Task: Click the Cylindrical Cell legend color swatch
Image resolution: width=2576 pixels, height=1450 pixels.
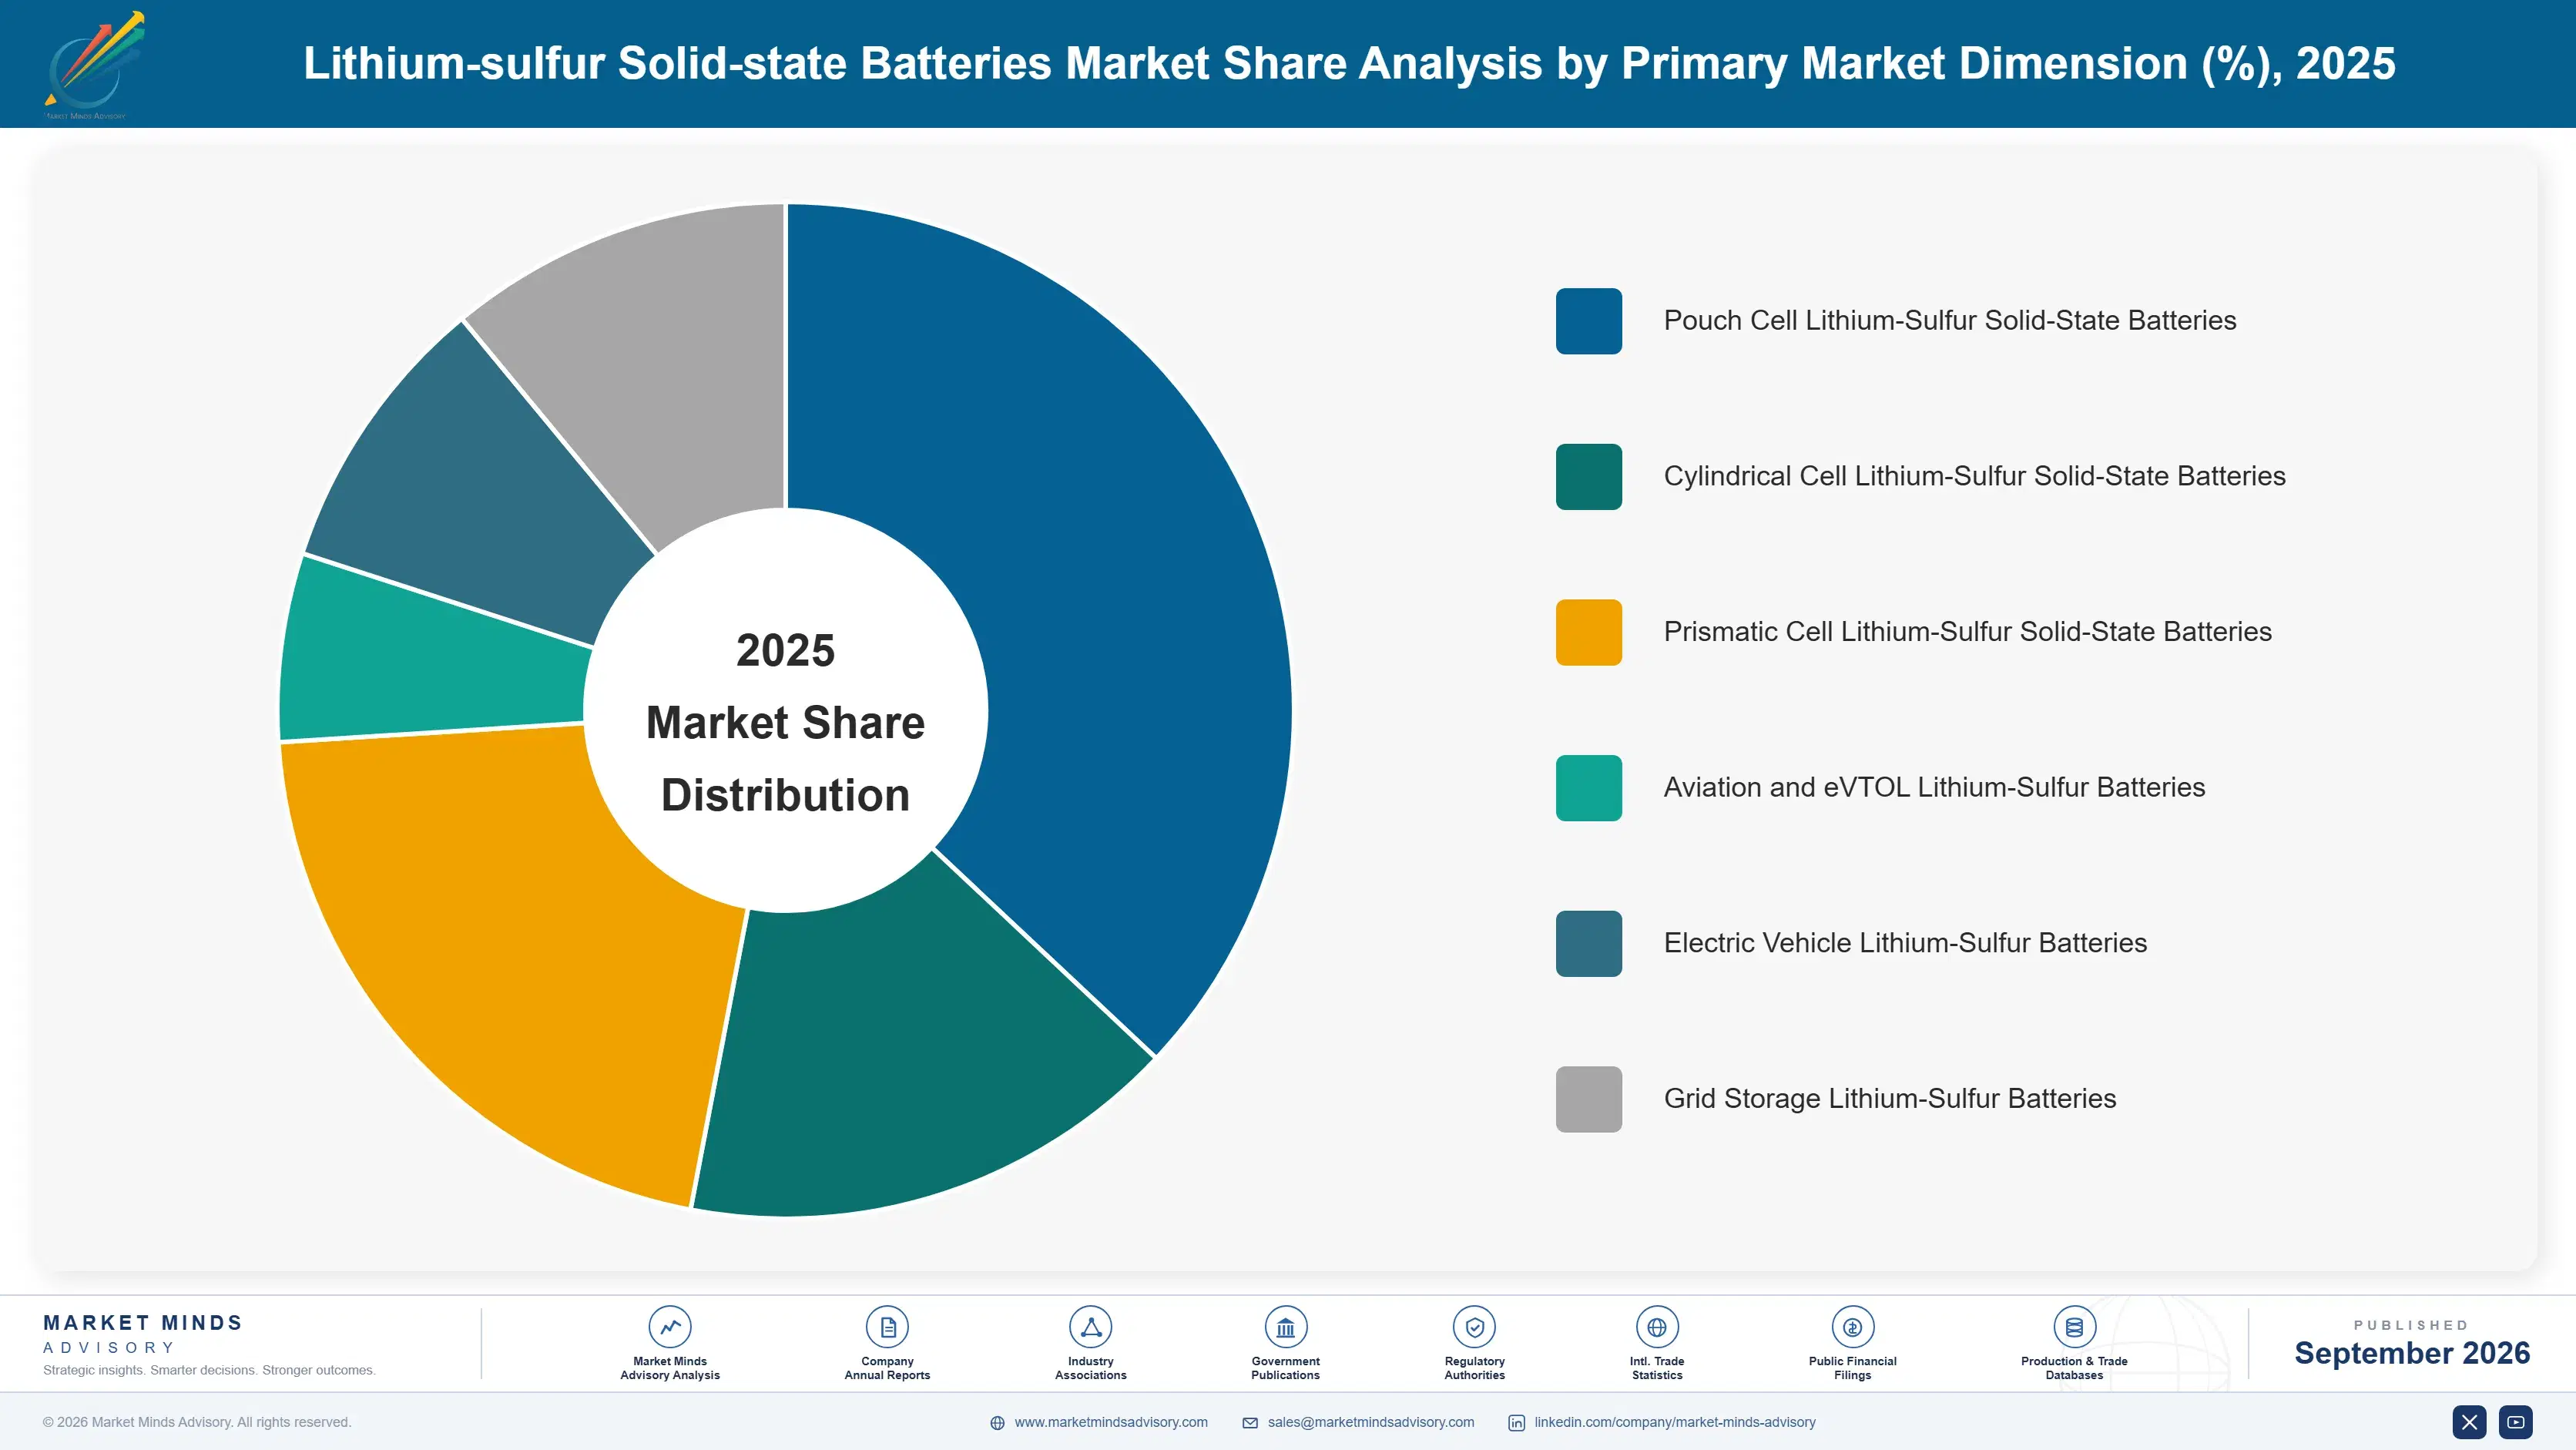Action: pyautogui.click(x=1588, y=477)
